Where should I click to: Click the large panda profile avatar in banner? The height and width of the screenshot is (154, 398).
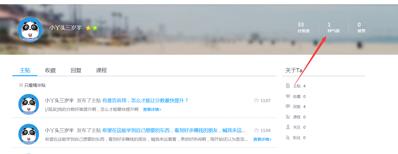point(30,30)
